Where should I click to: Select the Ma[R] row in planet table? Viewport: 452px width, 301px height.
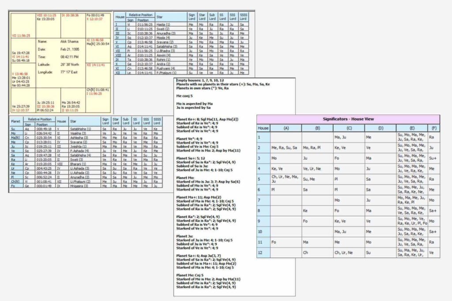[15, 138]
